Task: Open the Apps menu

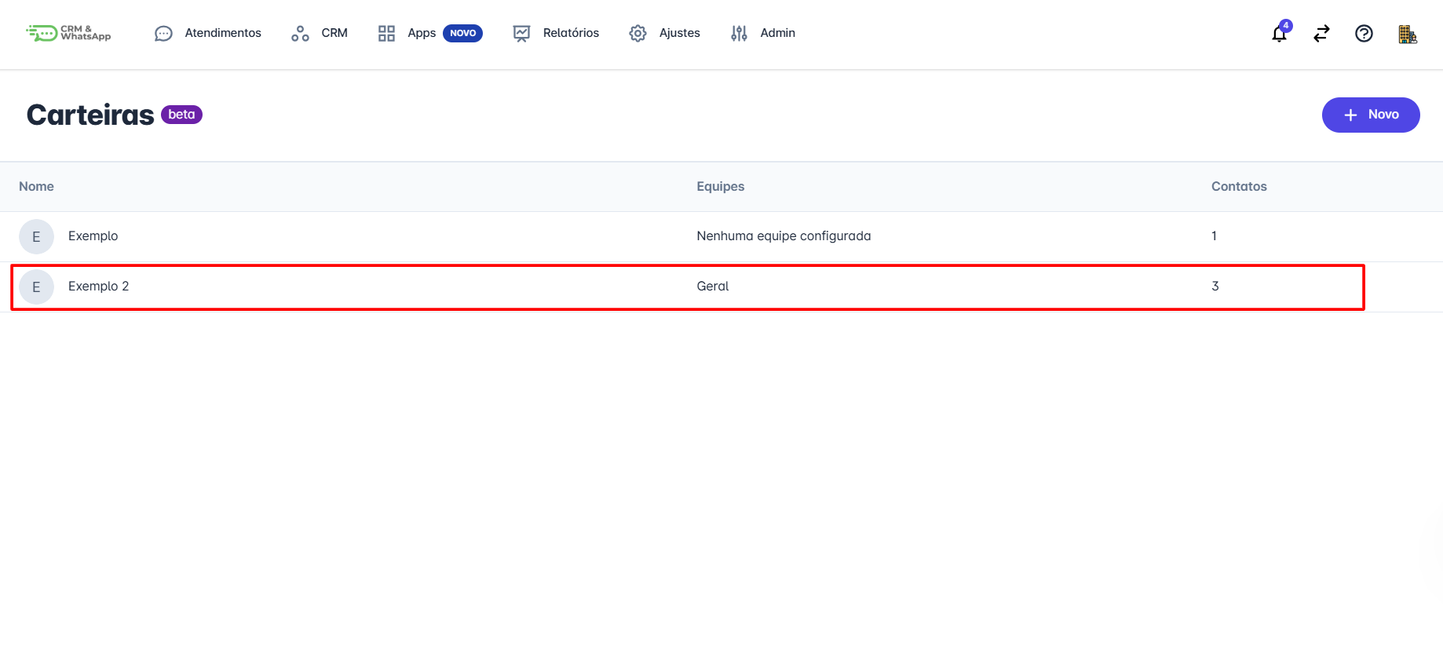Action: click(422, 33)
